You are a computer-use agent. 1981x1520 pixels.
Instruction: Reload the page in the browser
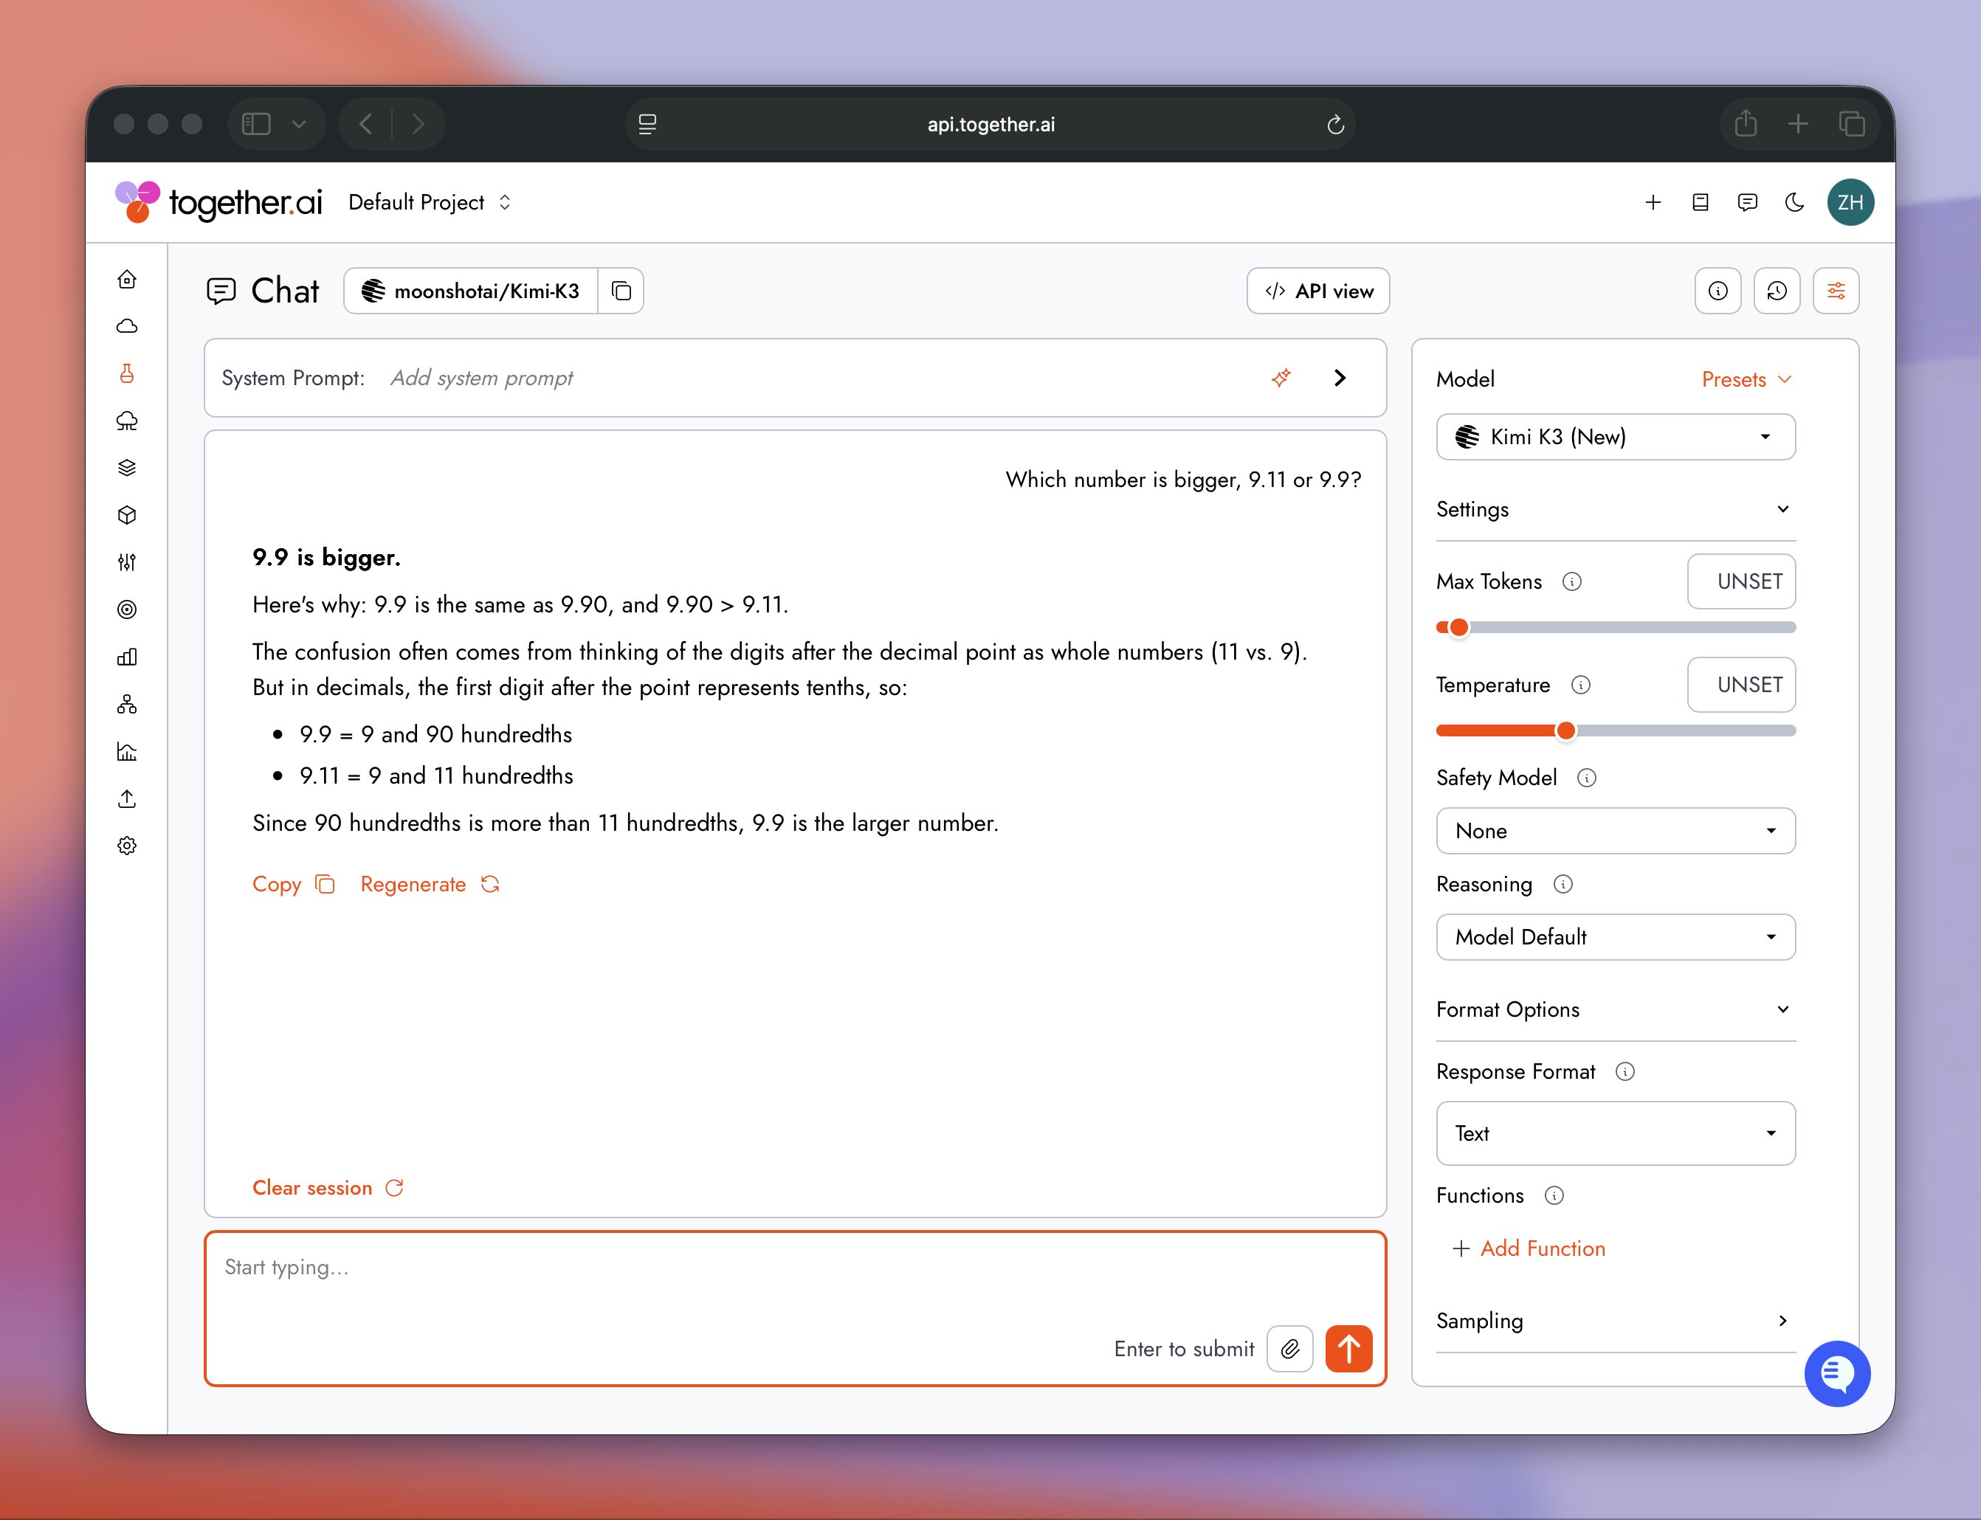[x=1335, y=124]
